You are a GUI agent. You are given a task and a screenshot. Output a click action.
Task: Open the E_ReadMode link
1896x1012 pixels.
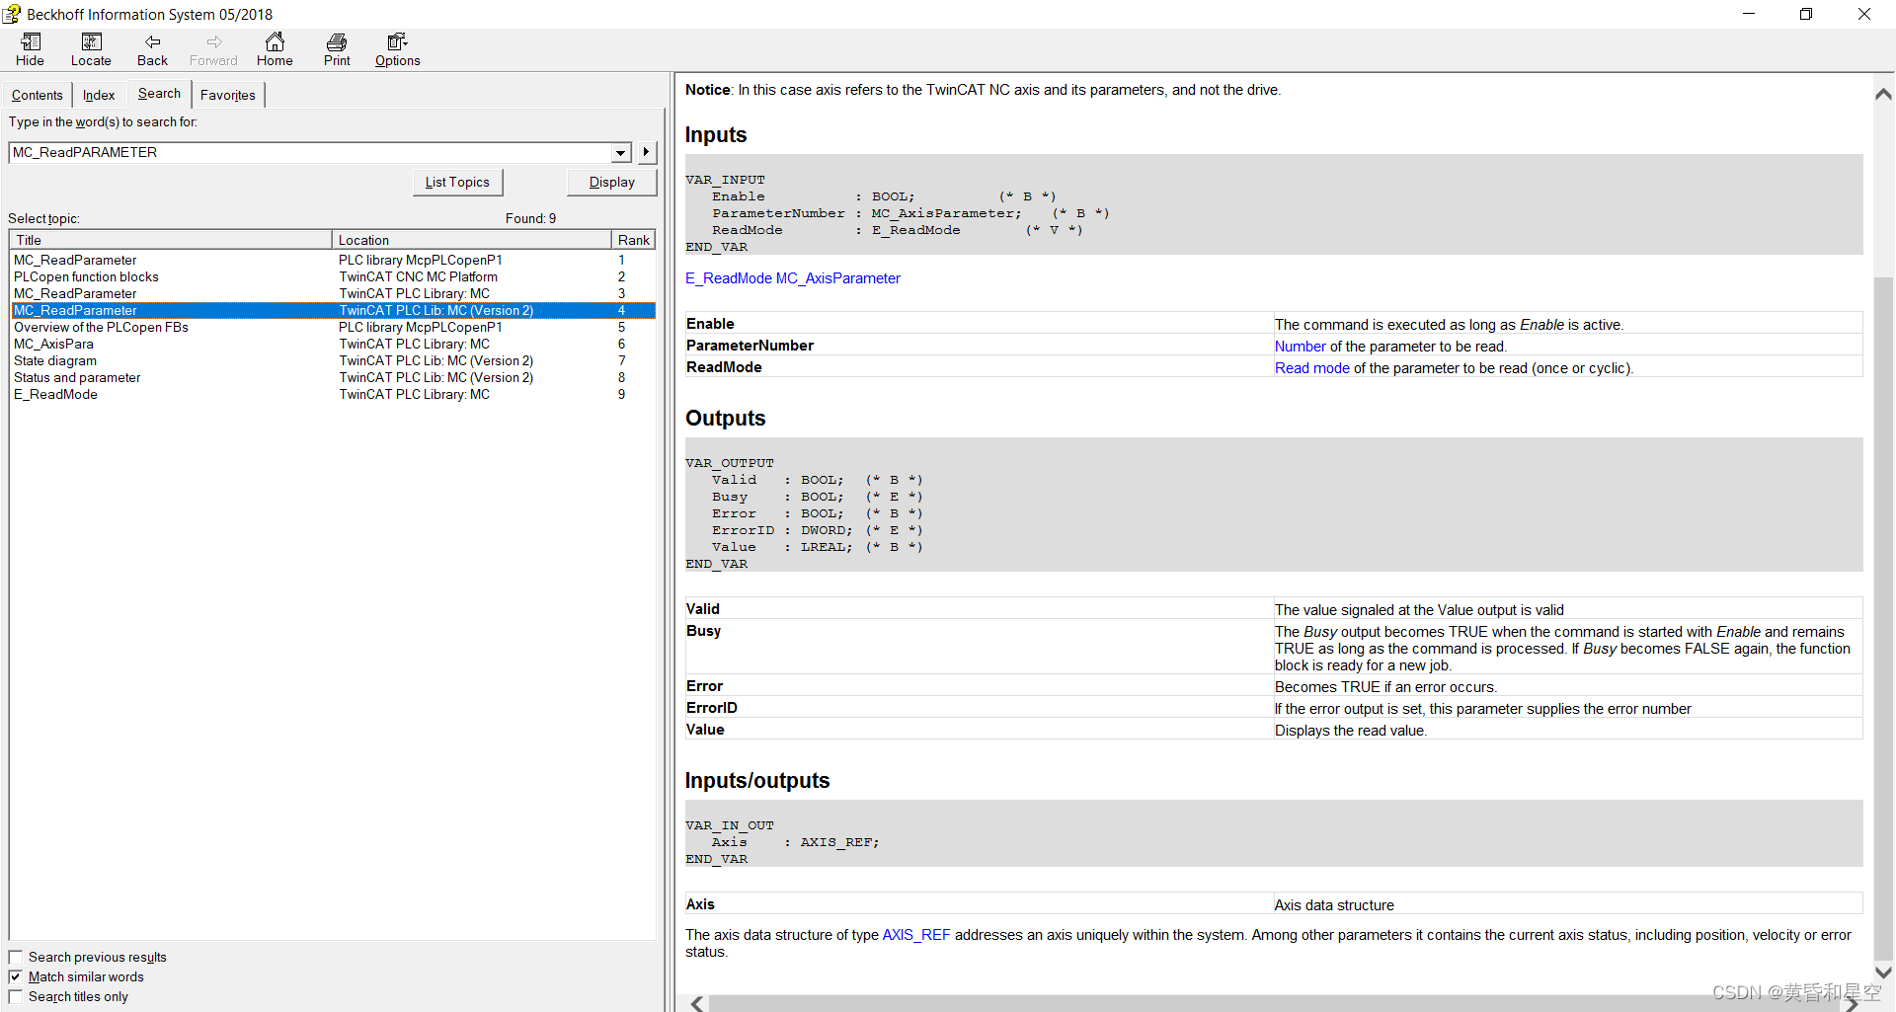tap(729, 278)
